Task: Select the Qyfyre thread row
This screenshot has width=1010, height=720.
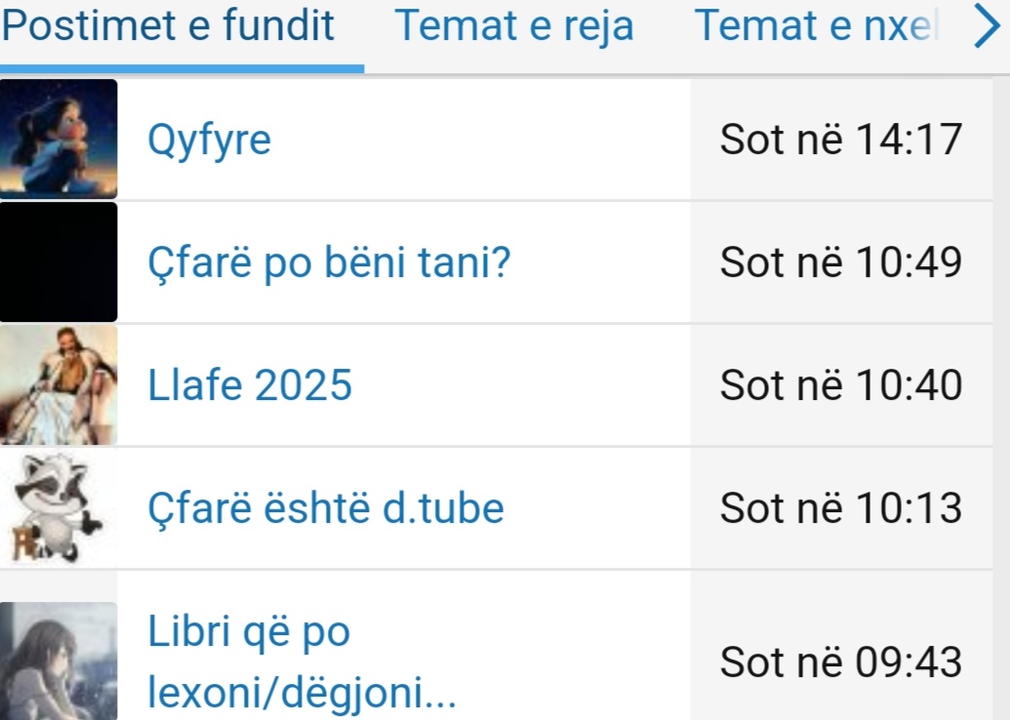Action: tap(410, 140)
